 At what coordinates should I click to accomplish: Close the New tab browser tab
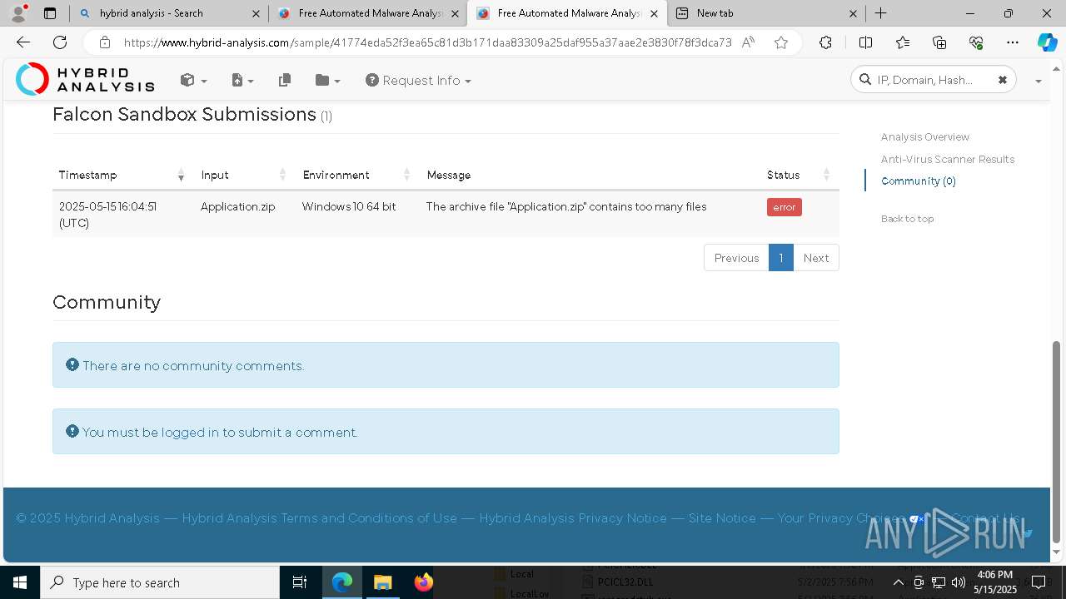point(854,13)
